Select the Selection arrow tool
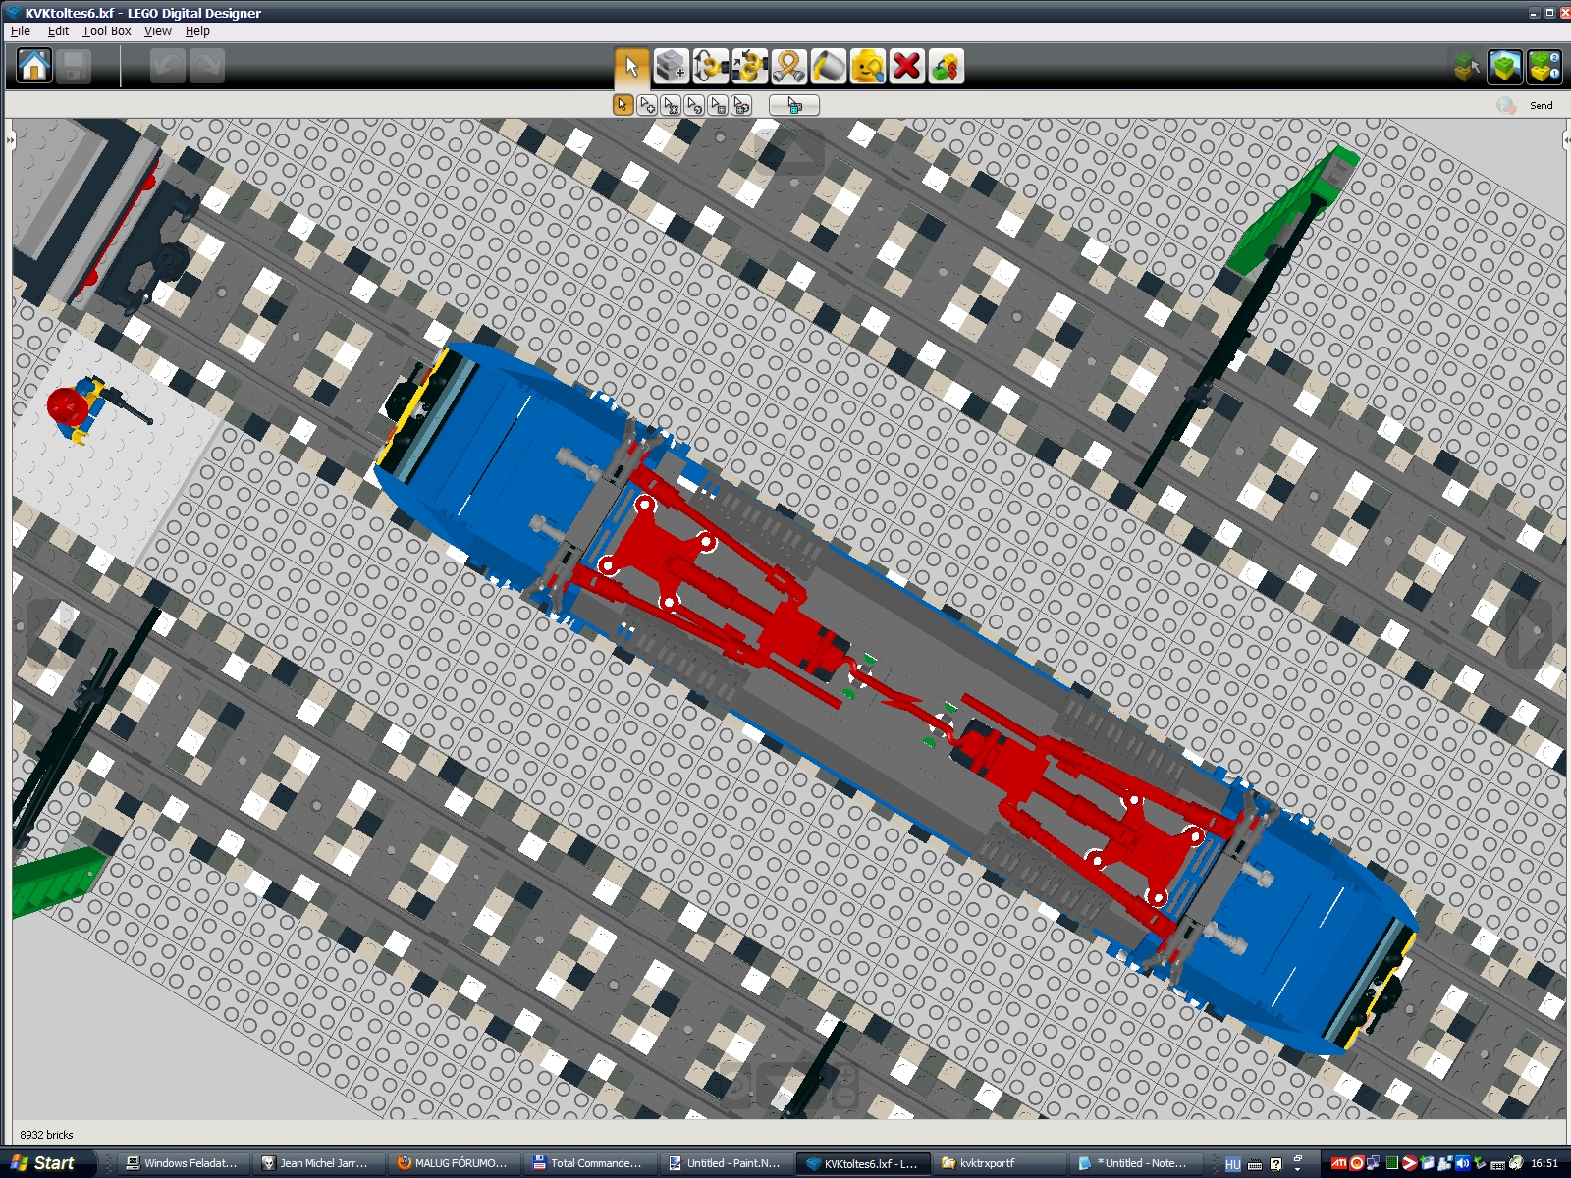The image size is (1571, 1178). 631,67
